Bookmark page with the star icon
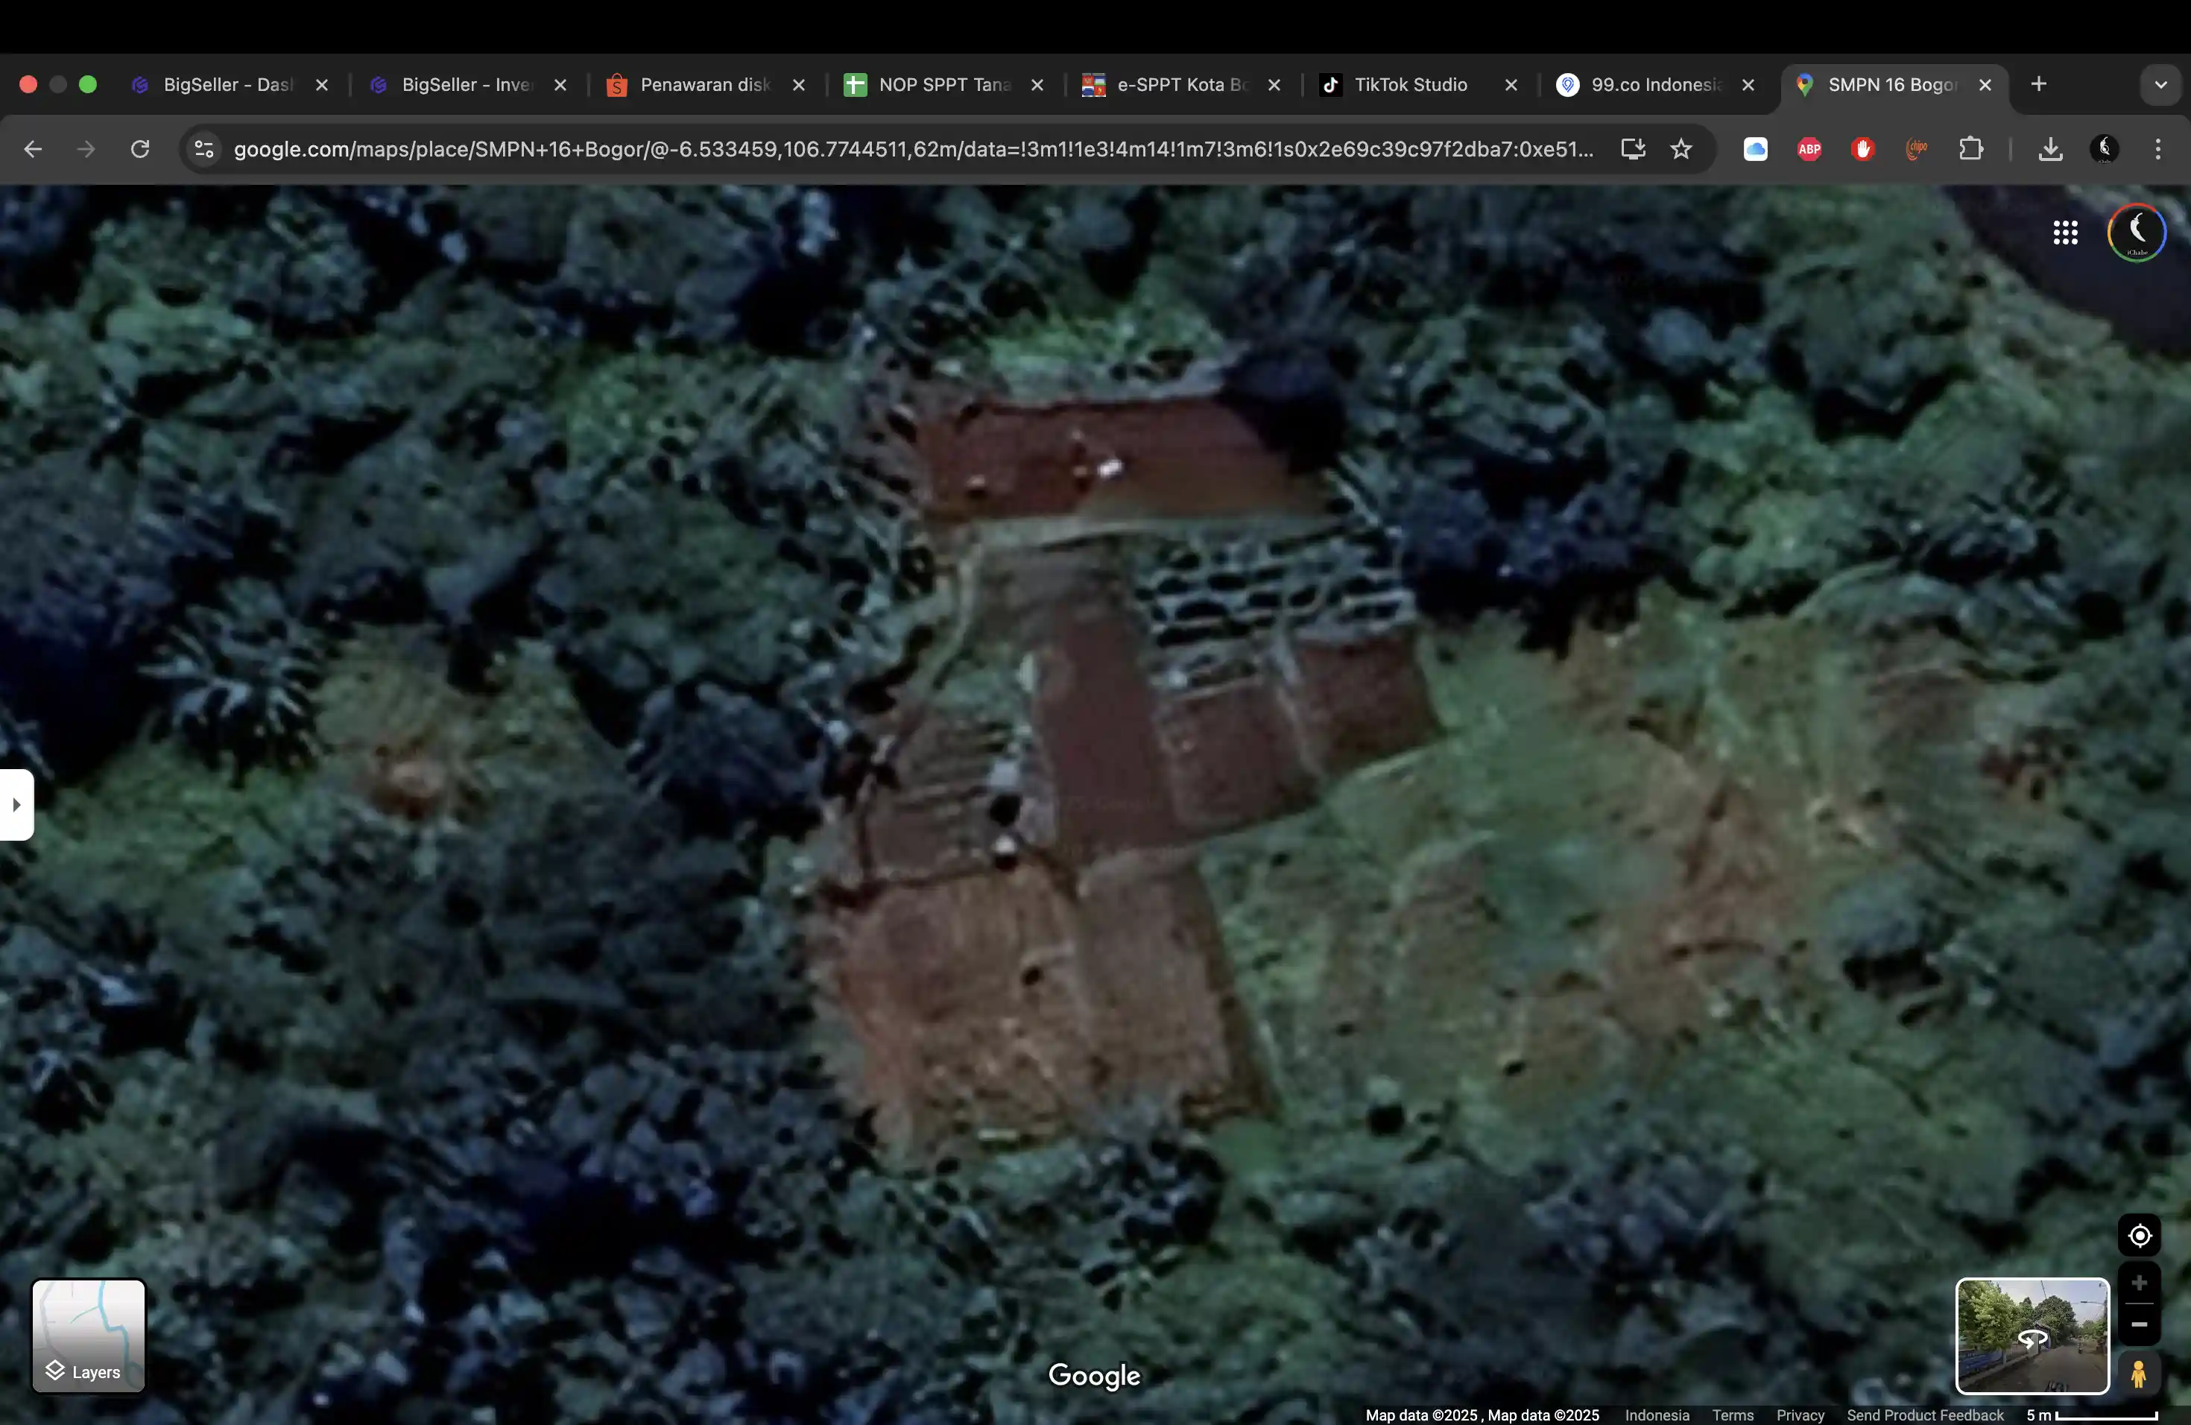2191x1425 pixels. pyautogui.click(x=1681, y=149)
